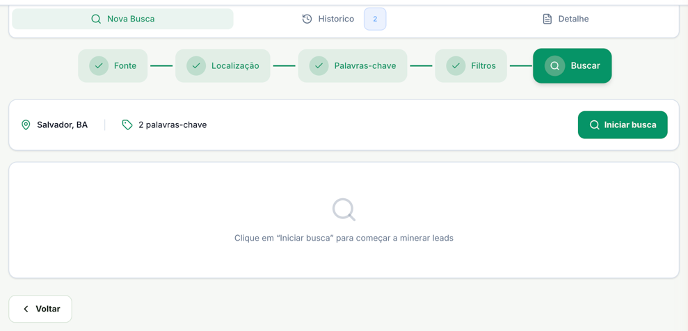688x331 pixels.
Task: Open the Detalhe tab
Action: 565,19
